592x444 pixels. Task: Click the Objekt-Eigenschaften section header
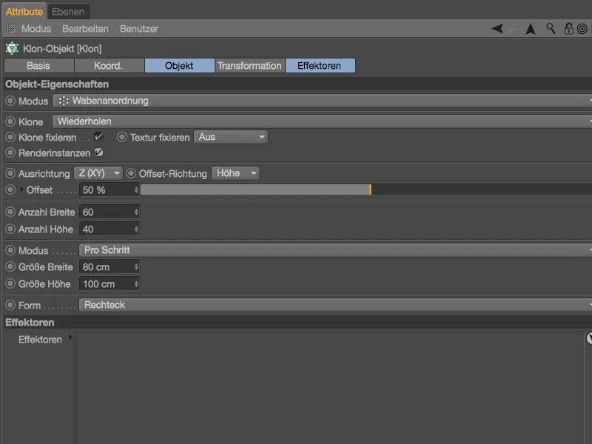click(297, 84)
